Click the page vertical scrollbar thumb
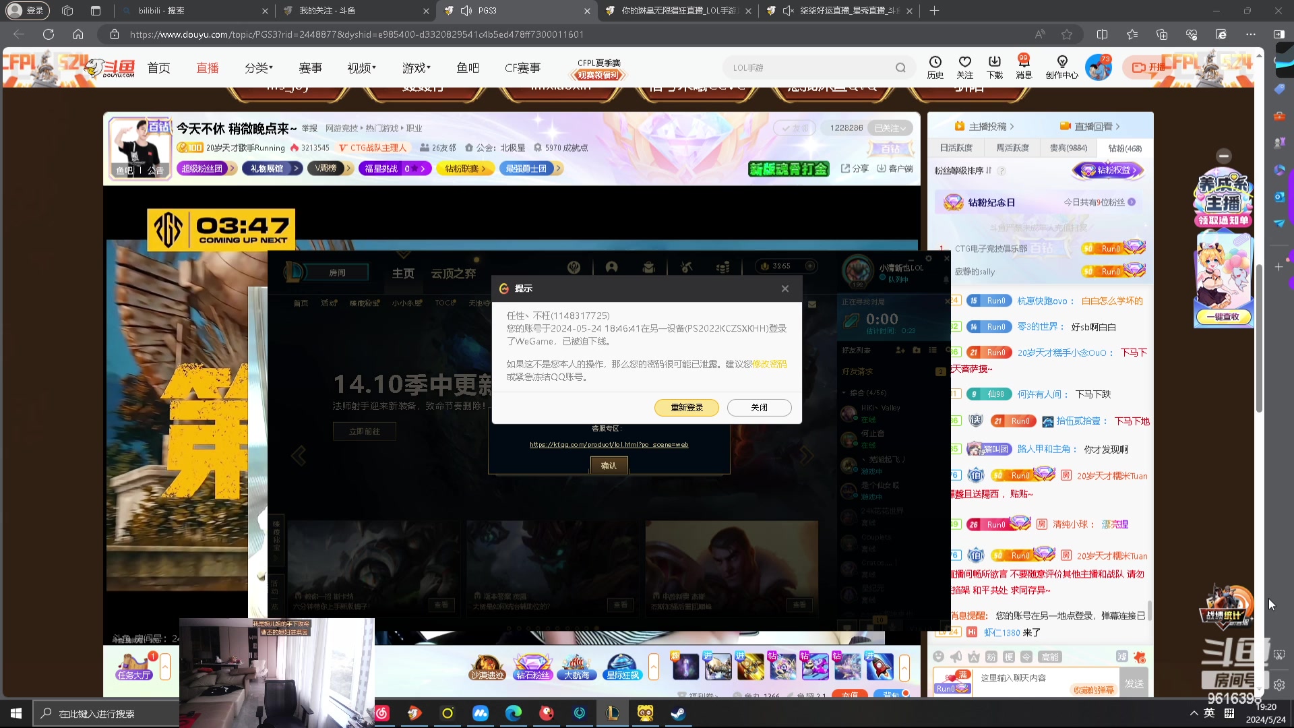The image size is (1294, 728). click(1258, 337)
